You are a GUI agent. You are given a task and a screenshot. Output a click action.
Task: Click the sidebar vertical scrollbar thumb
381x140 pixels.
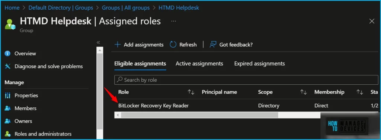(x=100, y=92)
